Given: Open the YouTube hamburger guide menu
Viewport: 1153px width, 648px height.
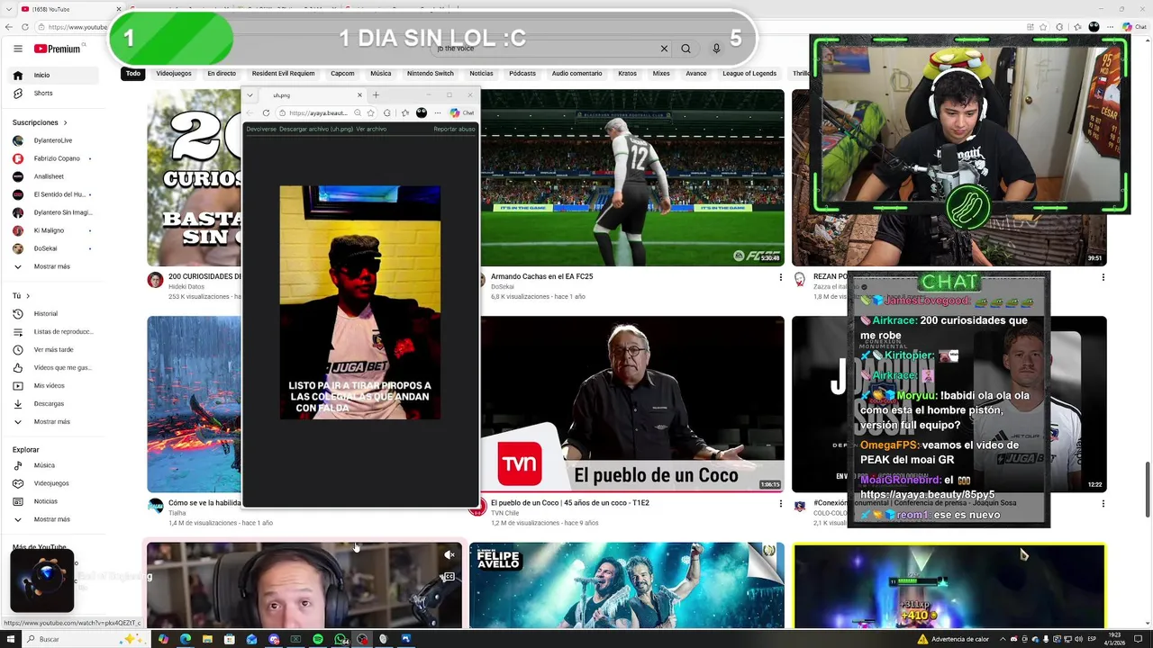Looking at the screenshot, I should coord(17,49).
